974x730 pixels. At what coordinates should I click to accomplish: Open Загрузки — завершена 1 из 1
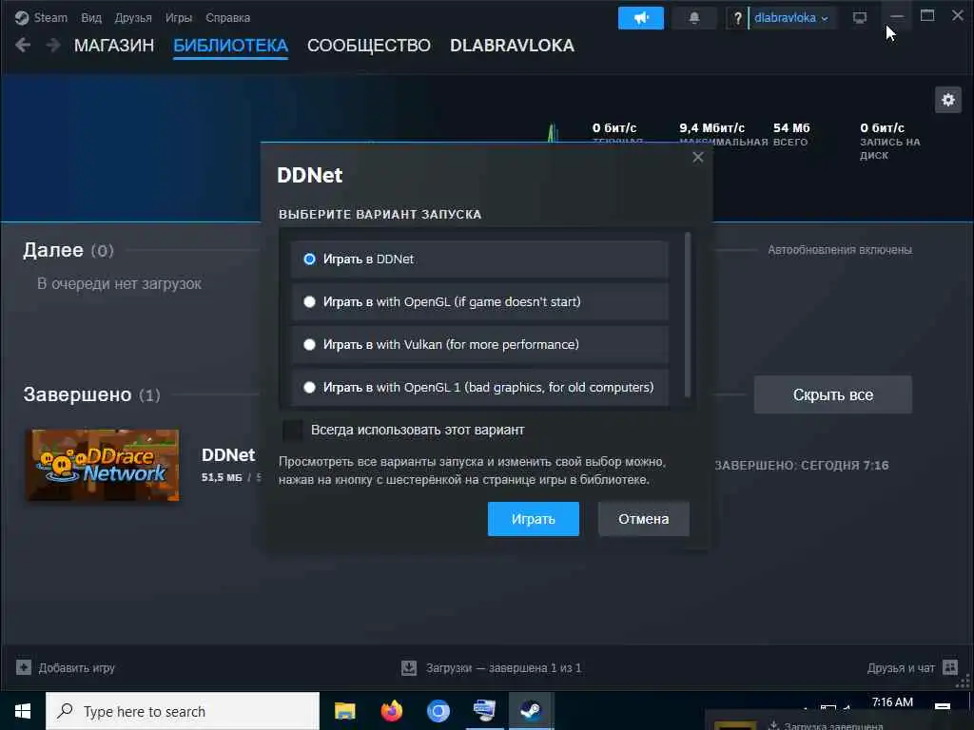[503, 668]
